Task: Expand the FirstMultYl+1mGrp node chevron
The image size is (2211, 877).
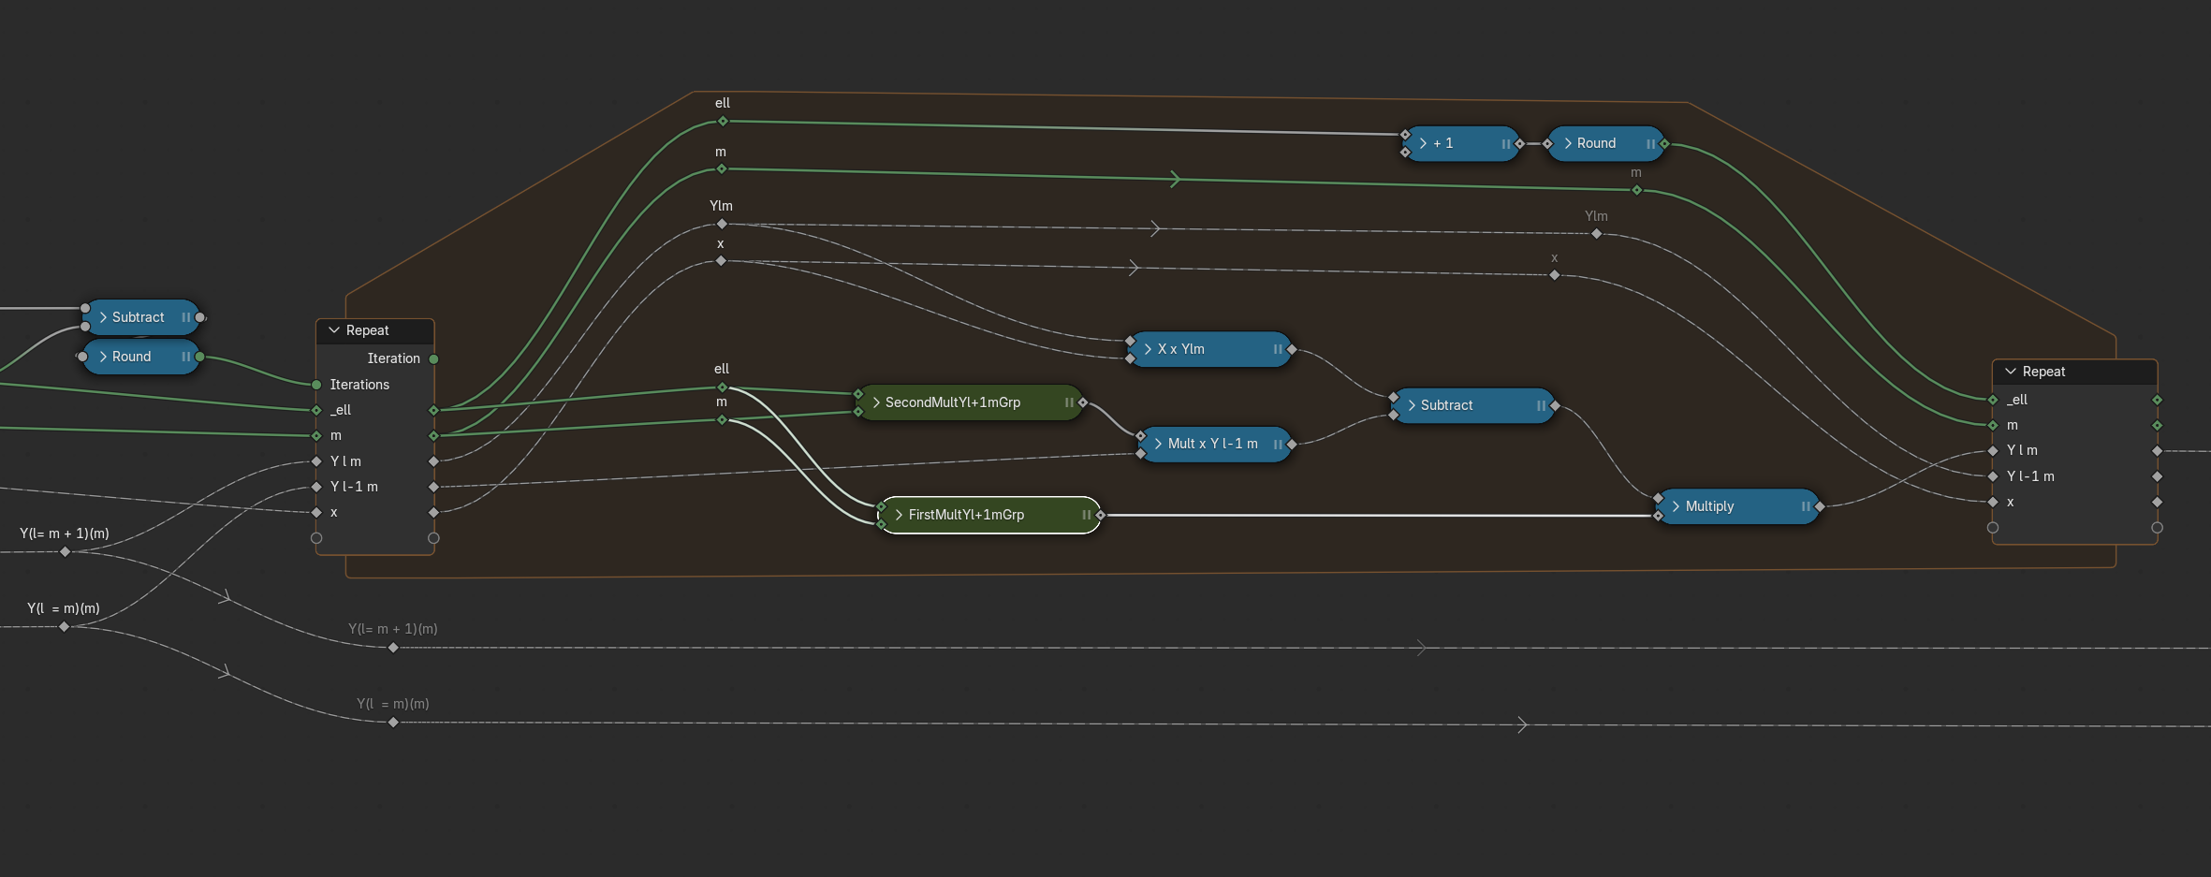Action: (899, 515)
